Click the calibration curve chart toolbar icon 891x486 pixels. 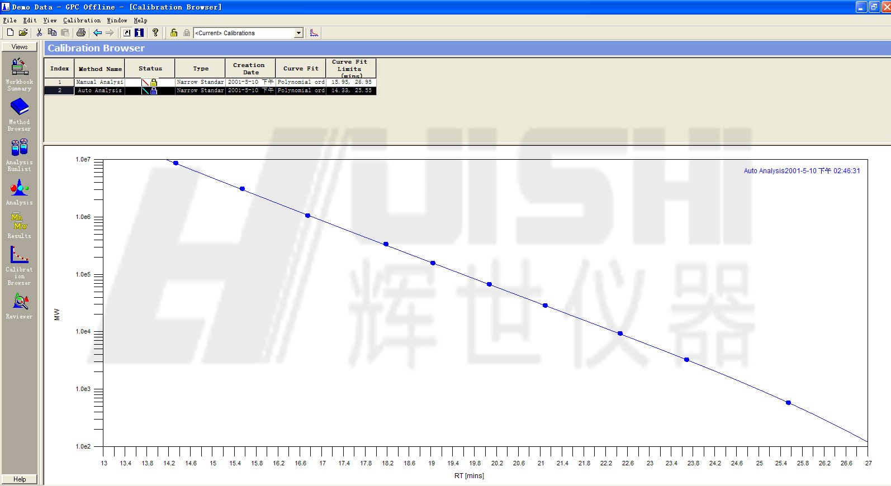point(314,33)
